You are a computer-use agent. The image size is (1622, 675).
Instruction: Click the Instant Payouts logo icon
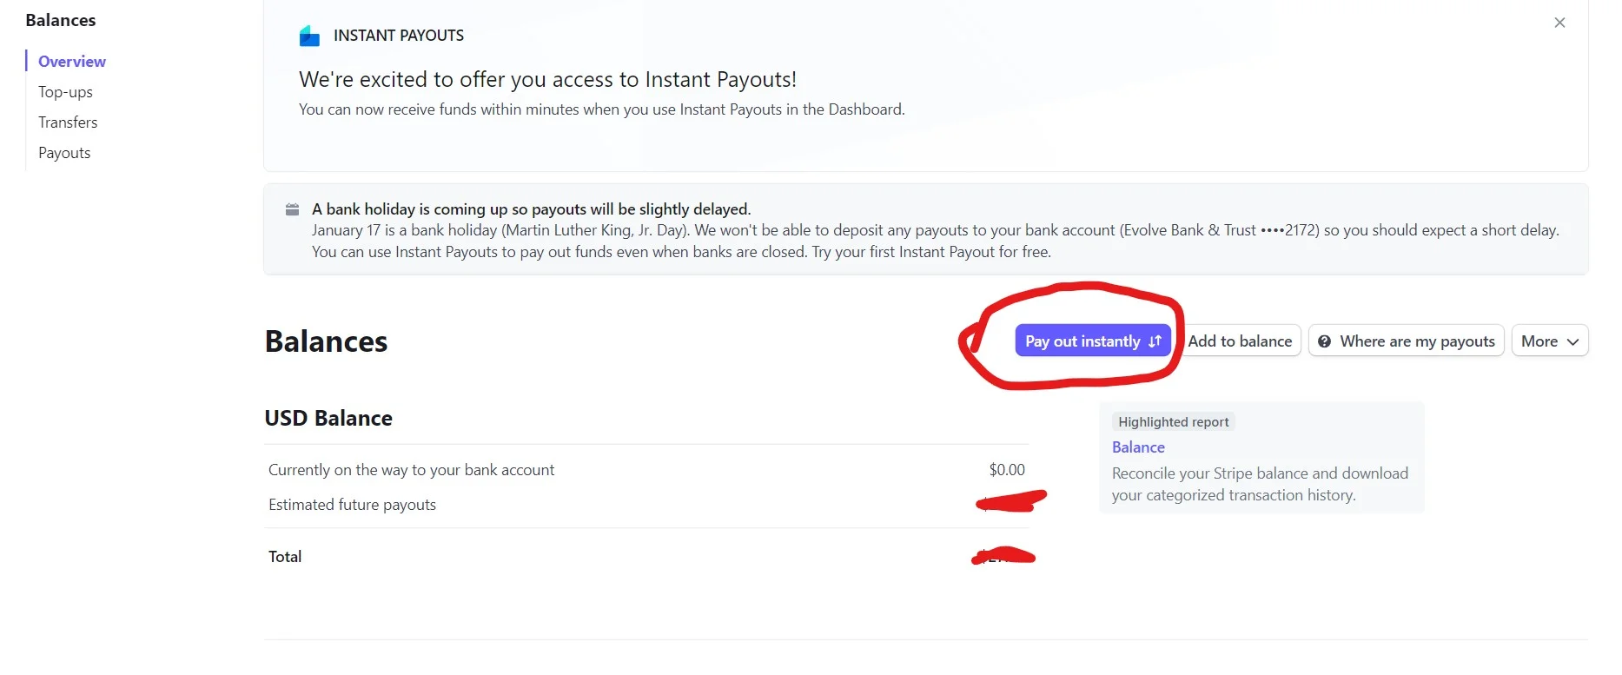(x=309, y=36)
